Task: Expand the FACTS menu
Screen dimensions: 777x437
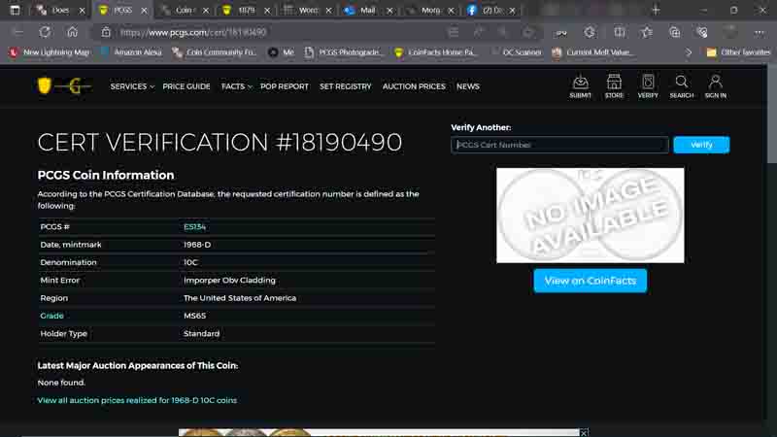Action: 236,86
